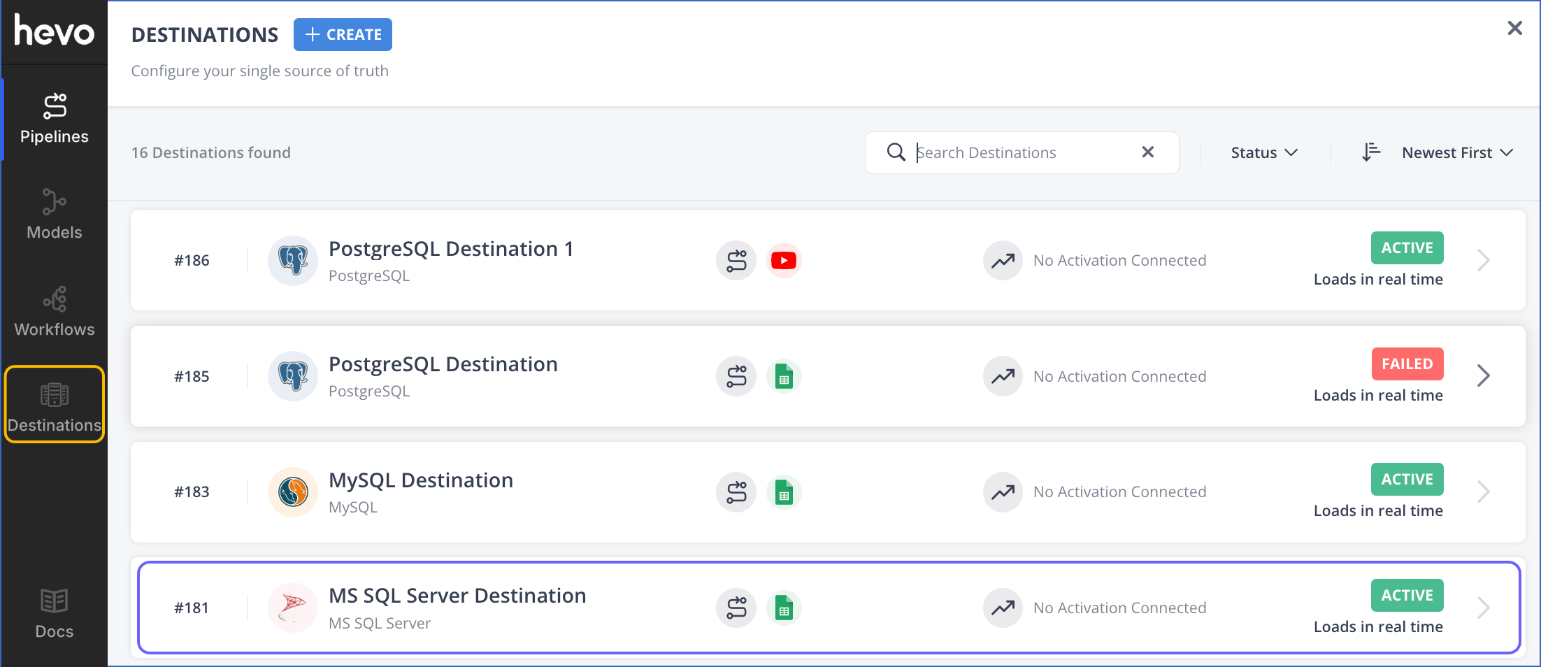Click the pipeline icon on MS SQL Server Destination
1541x667 pixels.
[x=736, y=608]
